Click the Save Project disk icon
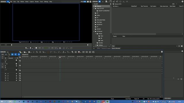The height and width of the screenshot is (103, 184). click(29, 52)
